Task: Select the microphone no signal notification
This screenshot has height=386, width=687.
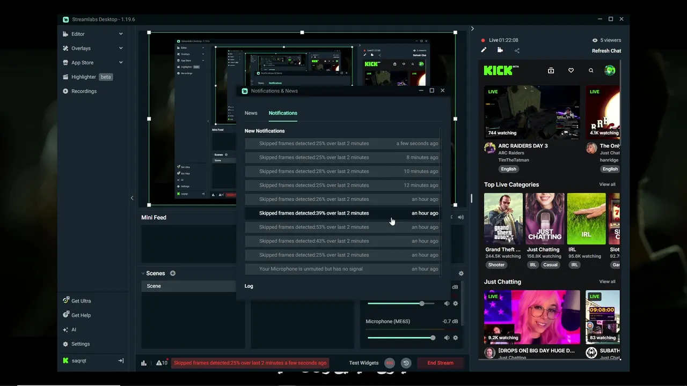Action: point(342,269)
